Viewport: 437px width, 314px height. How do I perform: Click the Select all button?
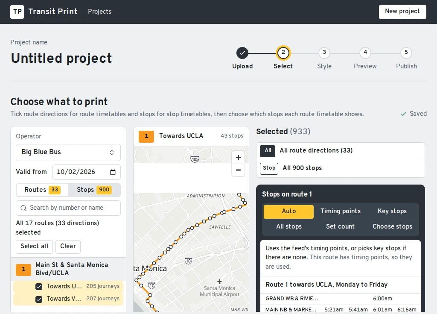point(34,247)
